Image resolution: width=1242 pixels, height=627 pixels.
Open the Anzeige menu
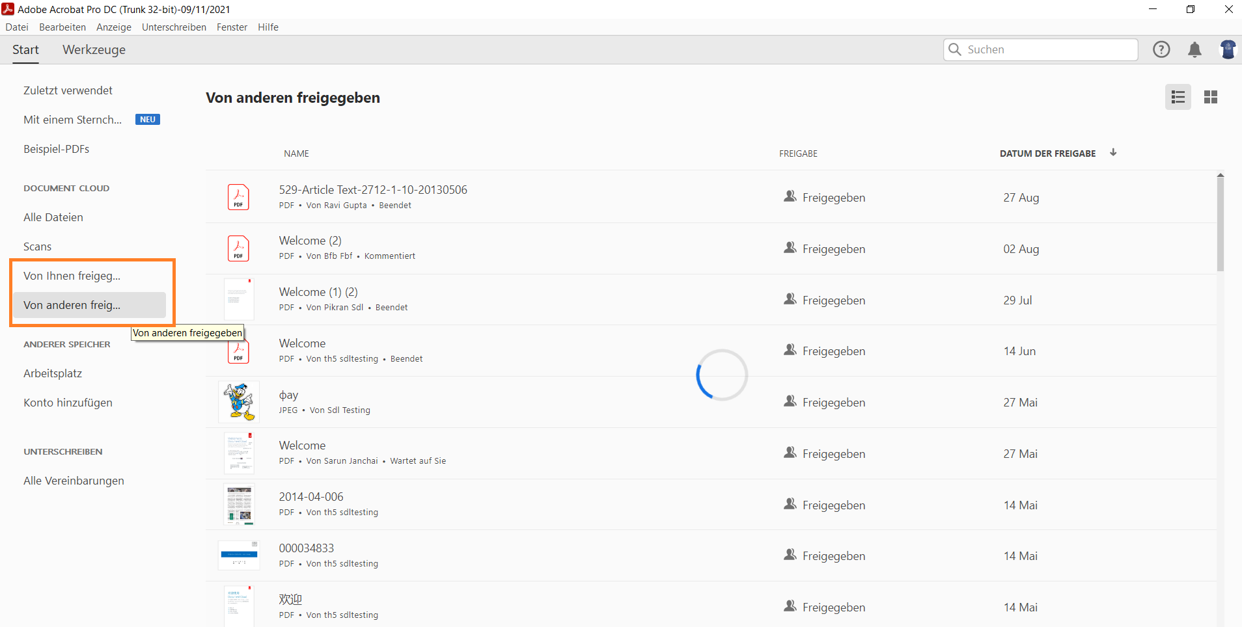coord(114,27)
